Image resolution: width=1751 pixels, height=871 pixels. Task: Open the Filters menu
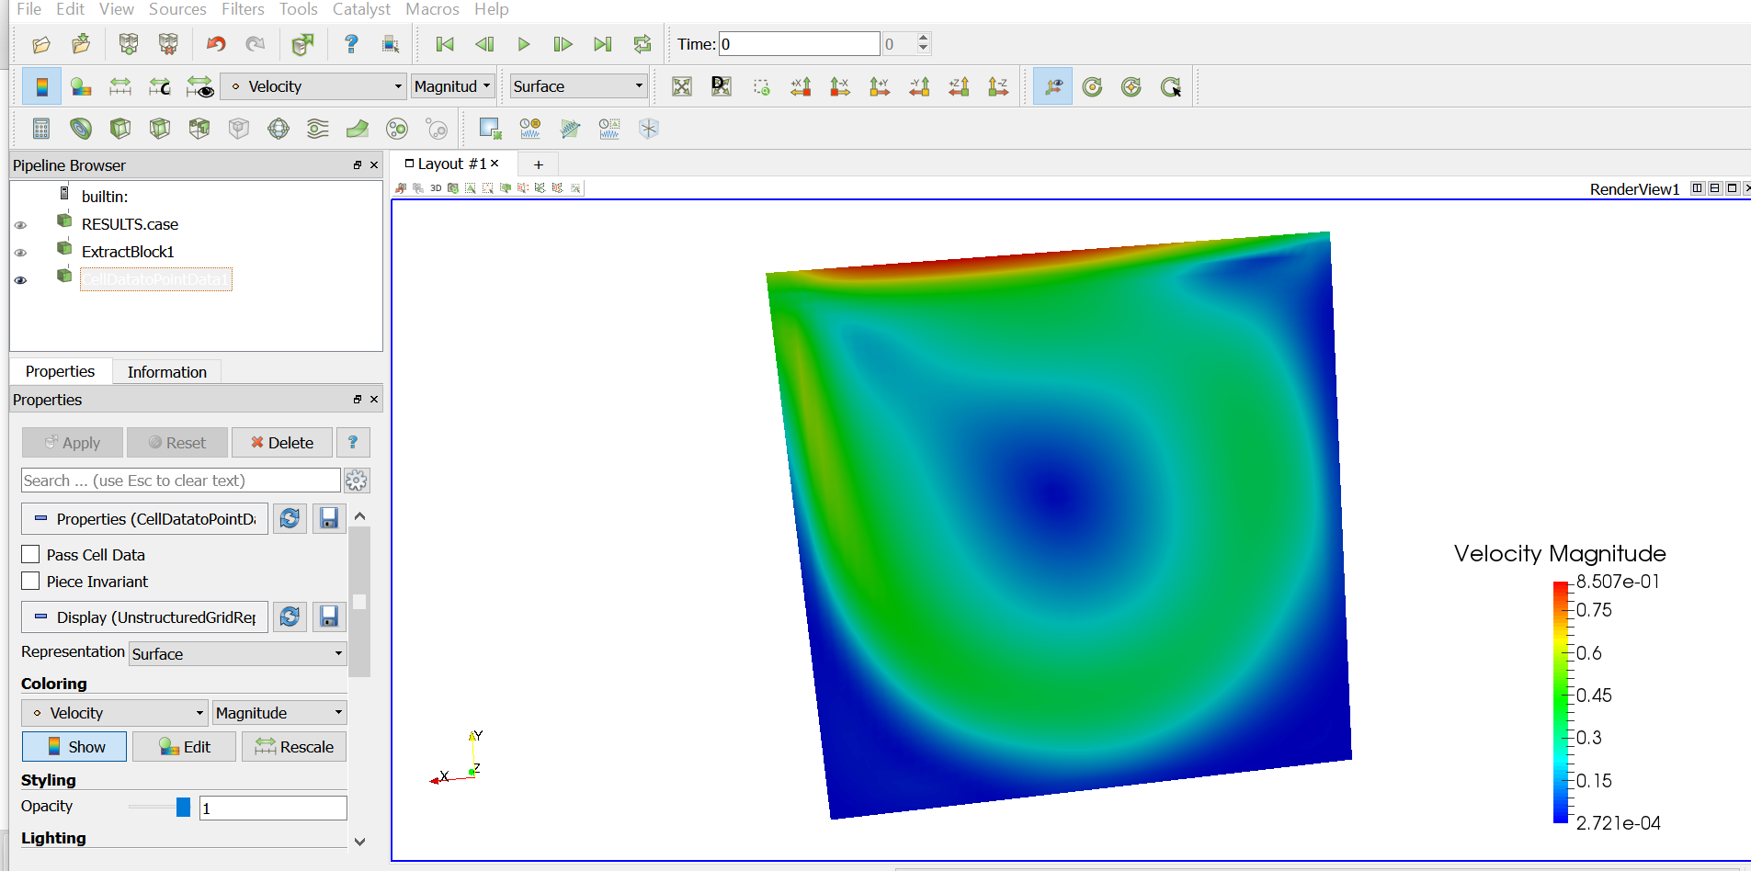(243, 9)
